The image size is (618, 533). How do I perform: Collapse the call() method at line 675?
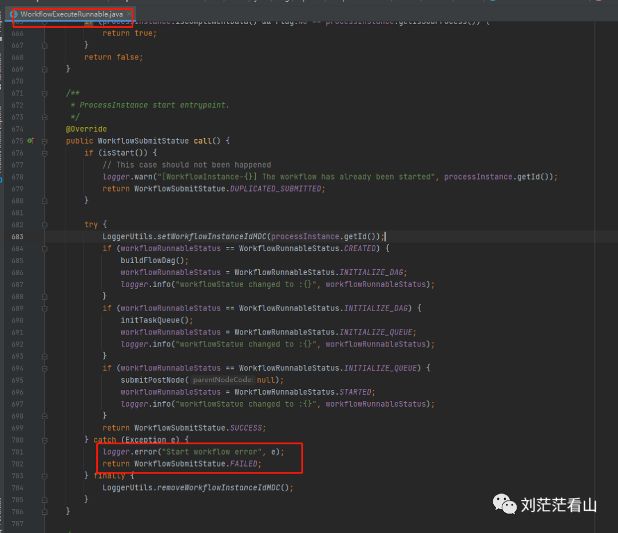point(45,141)
